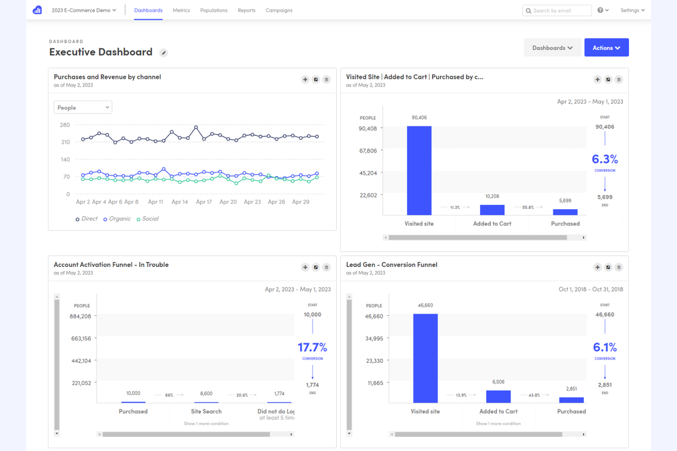Select the Amplitude logo in the top bar

point(37,10)
